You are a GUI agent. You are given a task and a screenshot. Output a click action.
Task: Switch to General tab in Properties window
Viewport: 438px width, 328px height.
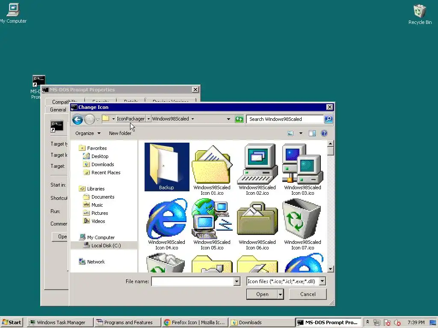click(58, 110)
